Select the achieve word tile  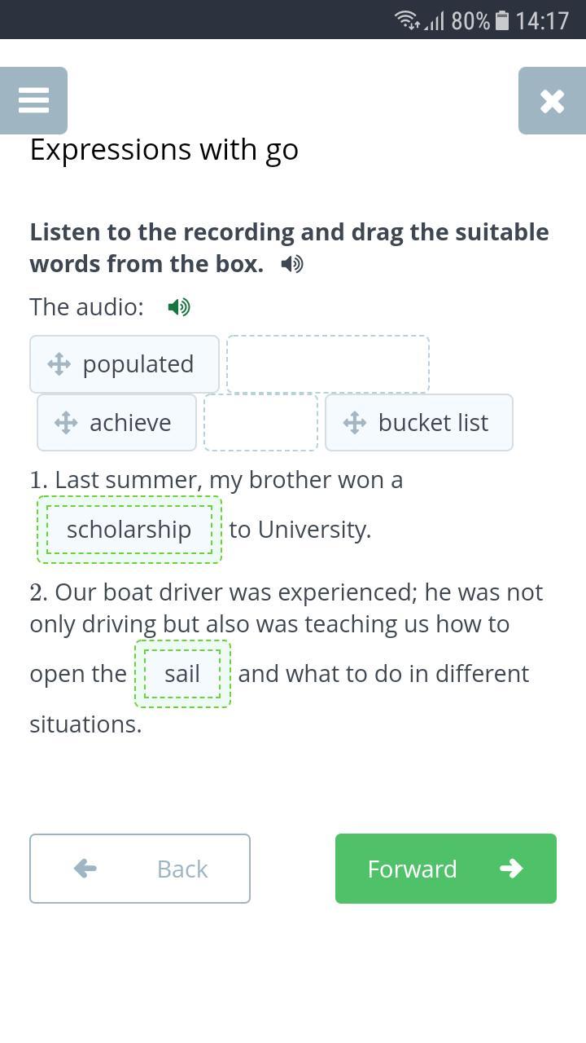pyautogui.click(x=130, y=423)
